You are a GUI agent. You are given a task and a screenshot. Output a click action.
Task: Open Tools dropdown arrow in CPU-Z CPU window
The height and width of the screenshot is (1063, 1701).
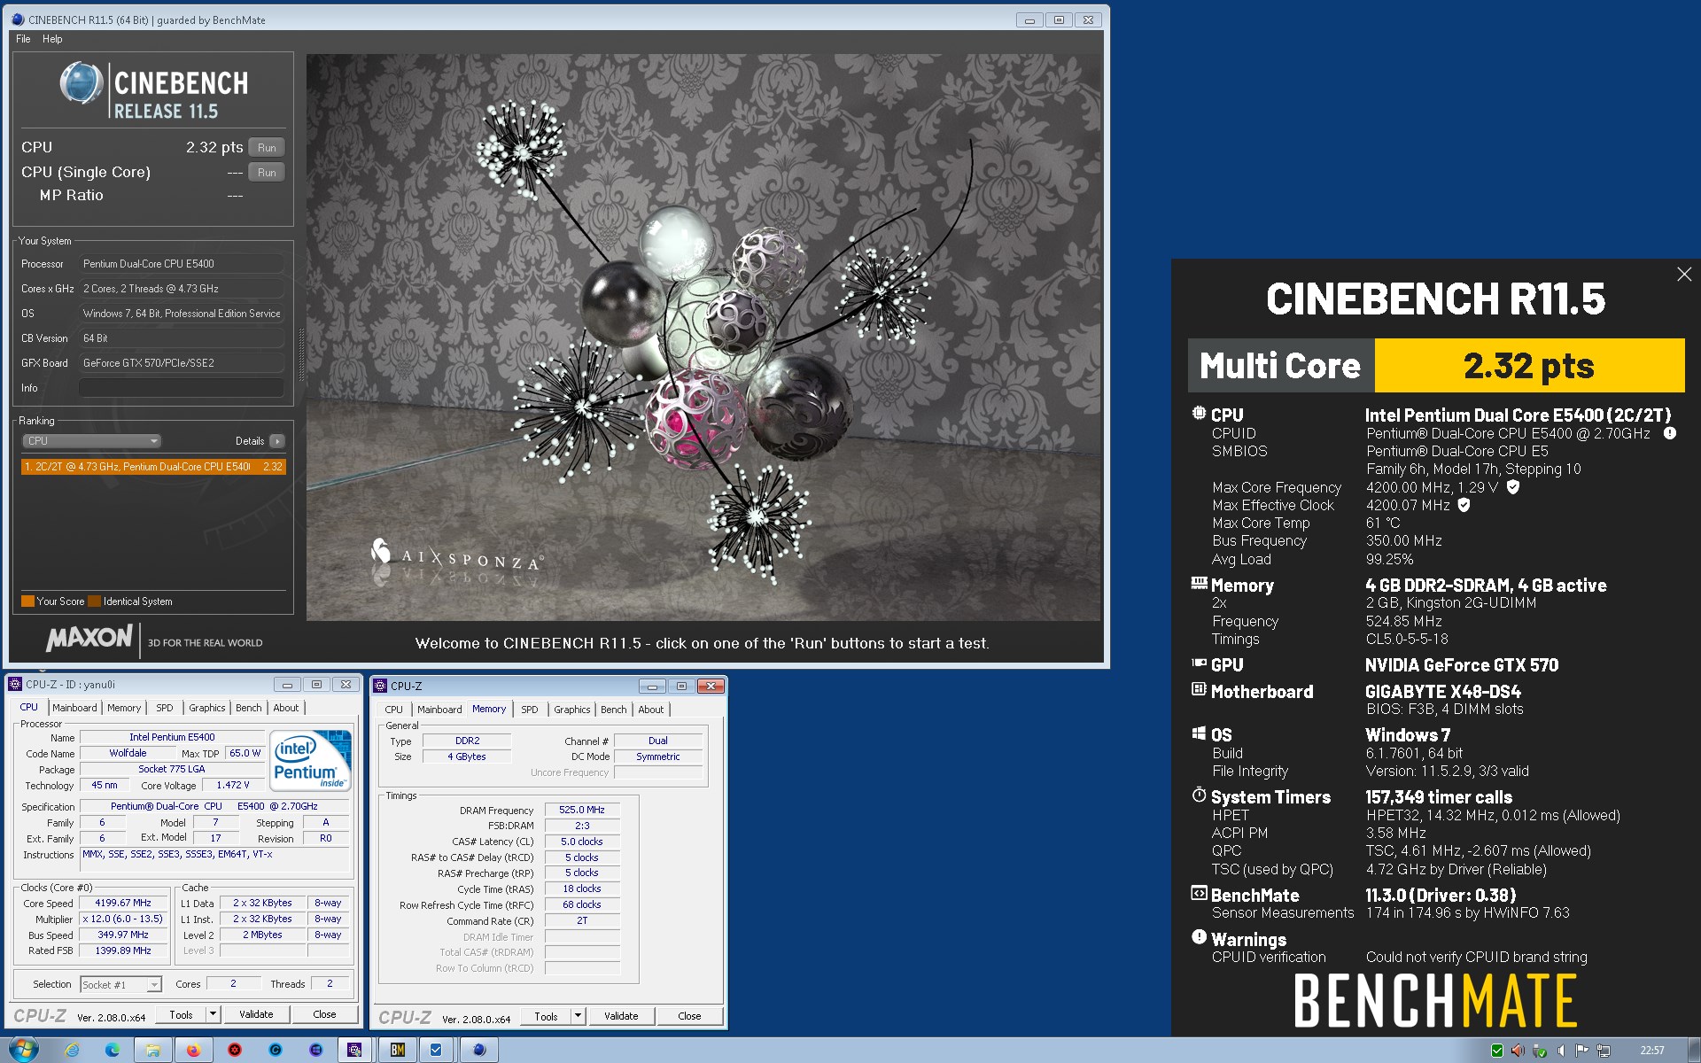tap(213, 1014)
